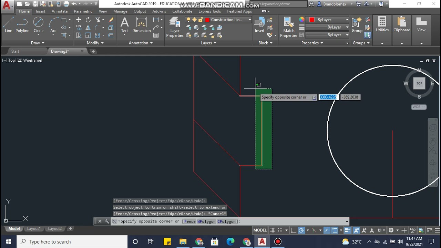The height and width of the screenshot is (248, 441).
Task: Click the Windows taskbar search box
Action: 72,241
